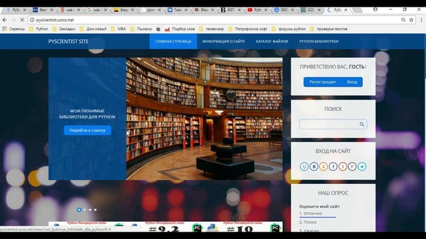426x239 pixels.
Task: Open the Chrome three-dot menu
Action: (421, 20)
